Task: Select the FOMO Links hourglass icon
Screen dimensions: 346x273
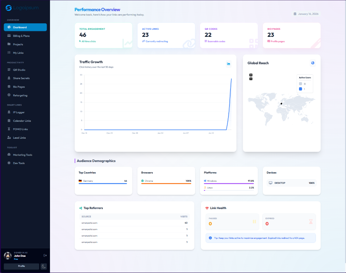Action: click(8, 129)
